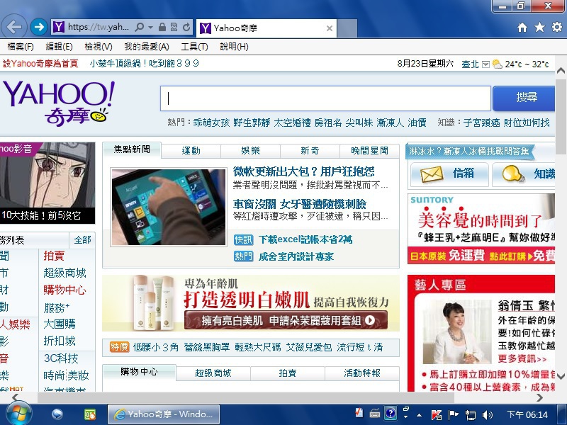Click the browser forward arrow button
This screenshot has height=425, width=567.
coord(39,27)
